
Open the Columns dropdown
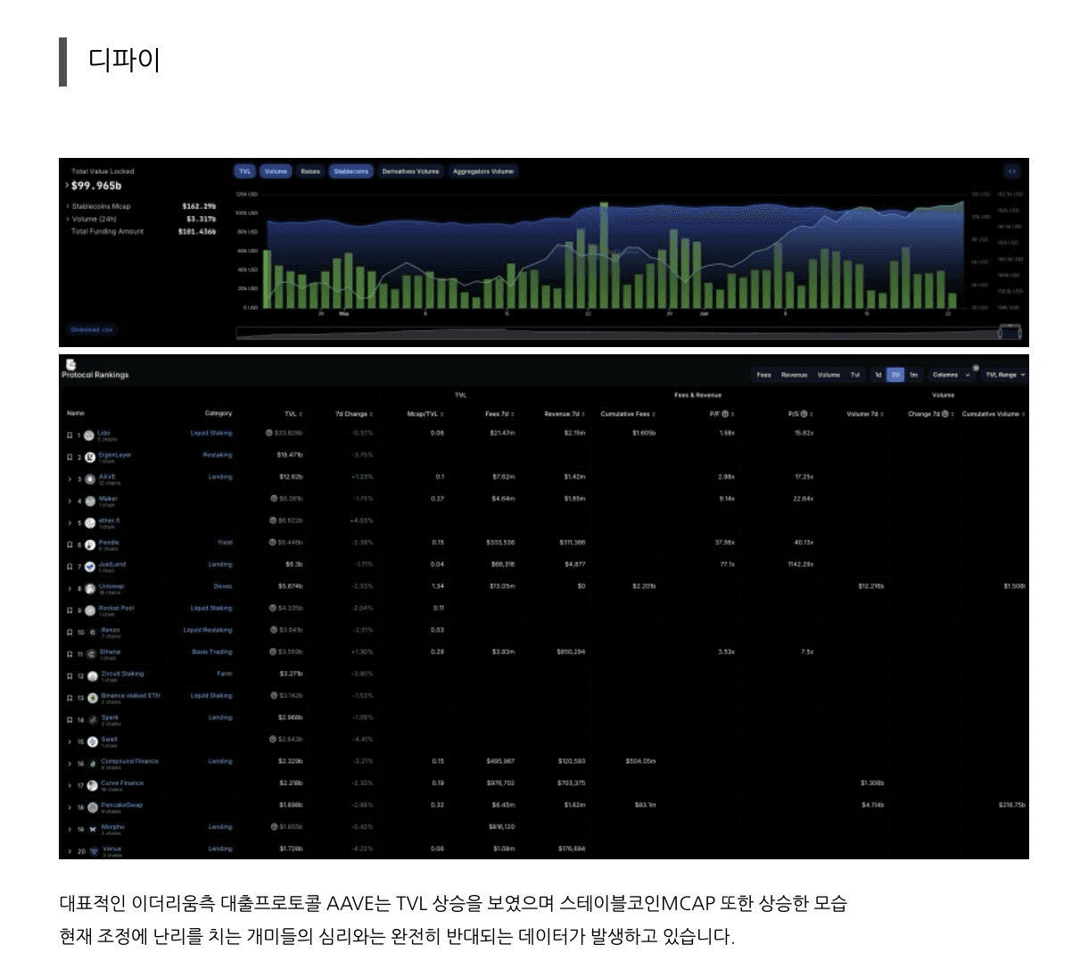click(951, 375)
